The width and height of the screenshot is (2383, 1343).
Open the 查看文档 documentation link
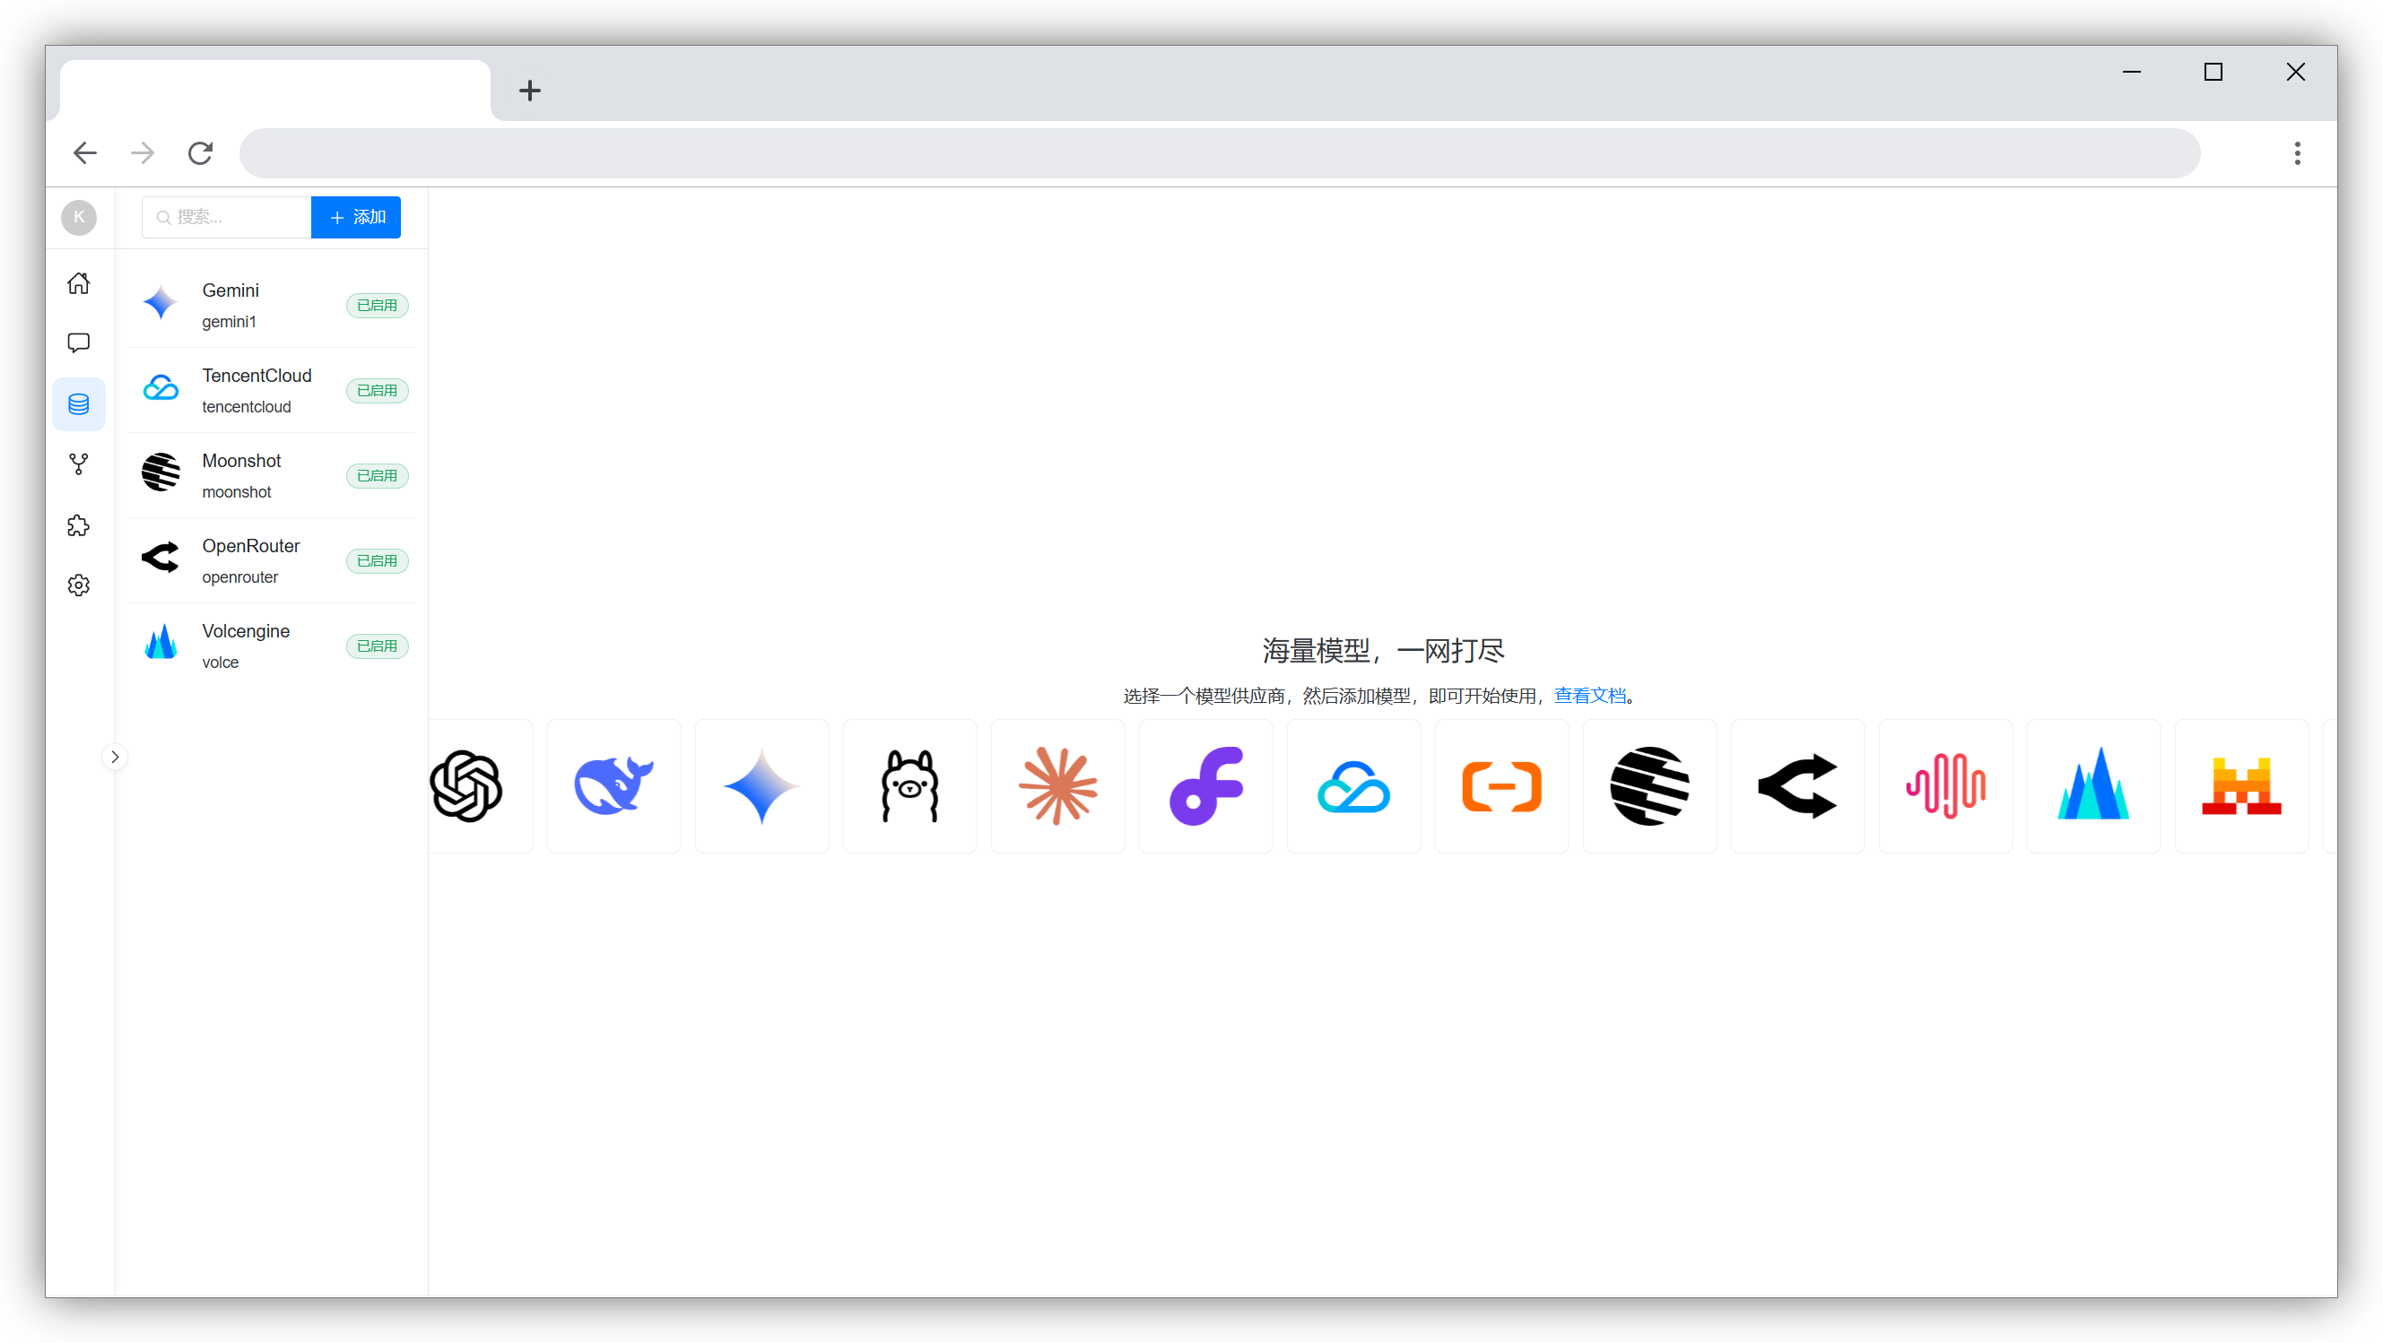point(1590,695)
